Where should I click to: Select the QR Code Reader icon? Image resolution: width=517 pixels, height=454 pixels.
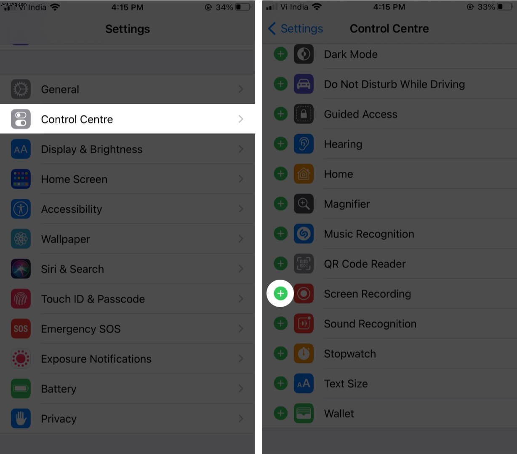(304, 264)
